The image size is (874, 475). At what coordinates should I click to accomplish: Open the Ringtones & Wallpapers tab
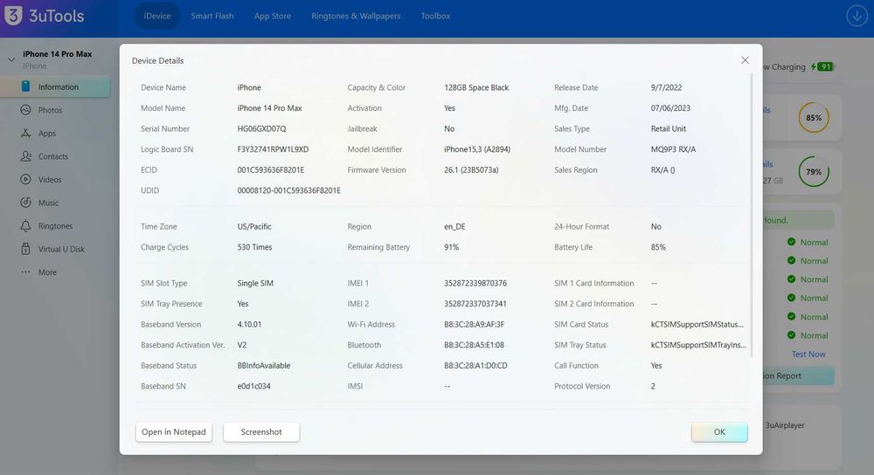coord(356,16)
